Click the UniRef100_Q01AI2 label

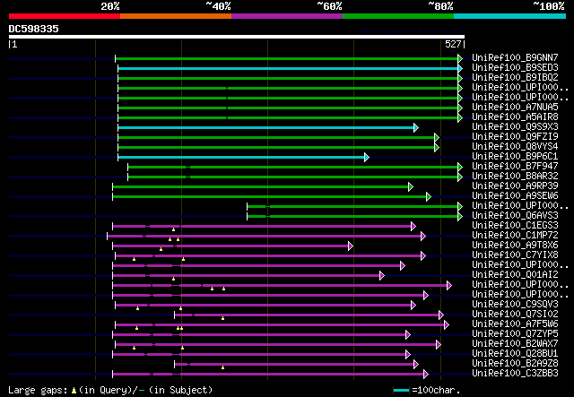tap(515, 275)
